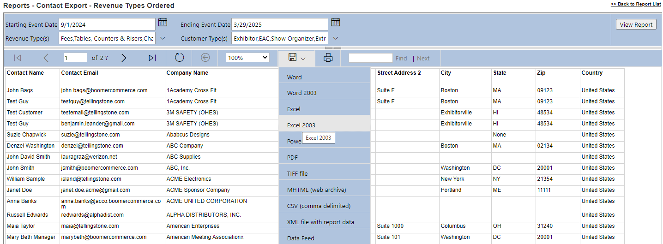Screen dimensions: 663x244
Task: Open the 100% zoom level dropdown
Action: click(247, 58)
